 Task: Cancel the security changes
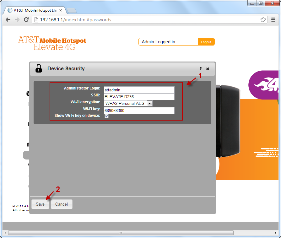tap(62, 204)
